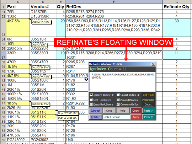Screen dimensions: 192x144
Task: Select yellow vendor cell 051S11K in row 49
Action: (x=43, y=112)
